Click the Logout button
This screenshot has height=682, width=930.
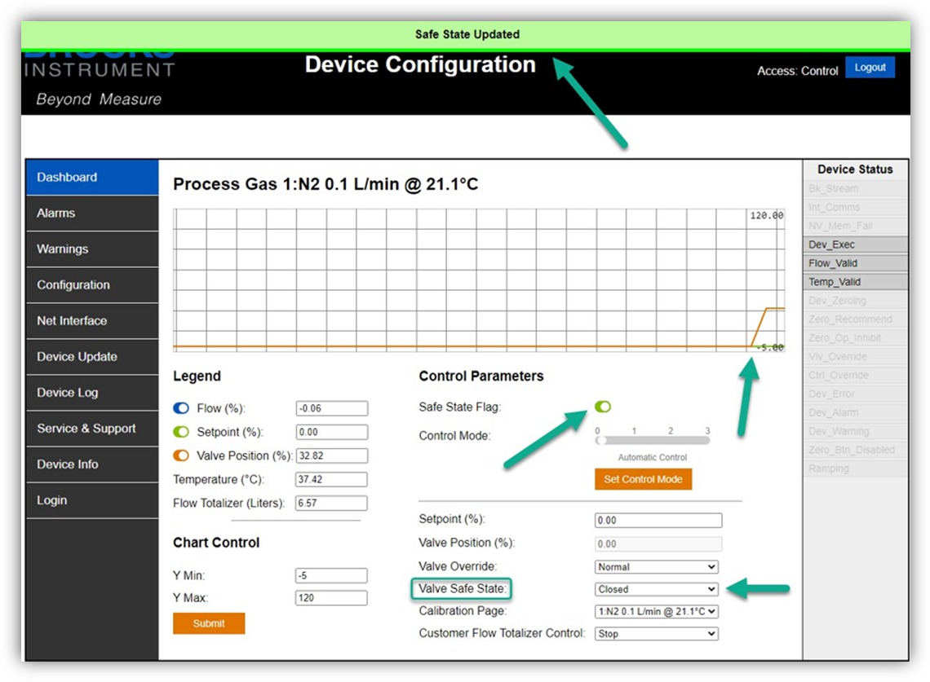point(870,68)
